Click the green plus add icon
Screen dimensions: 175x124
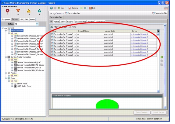coord(162,57)
